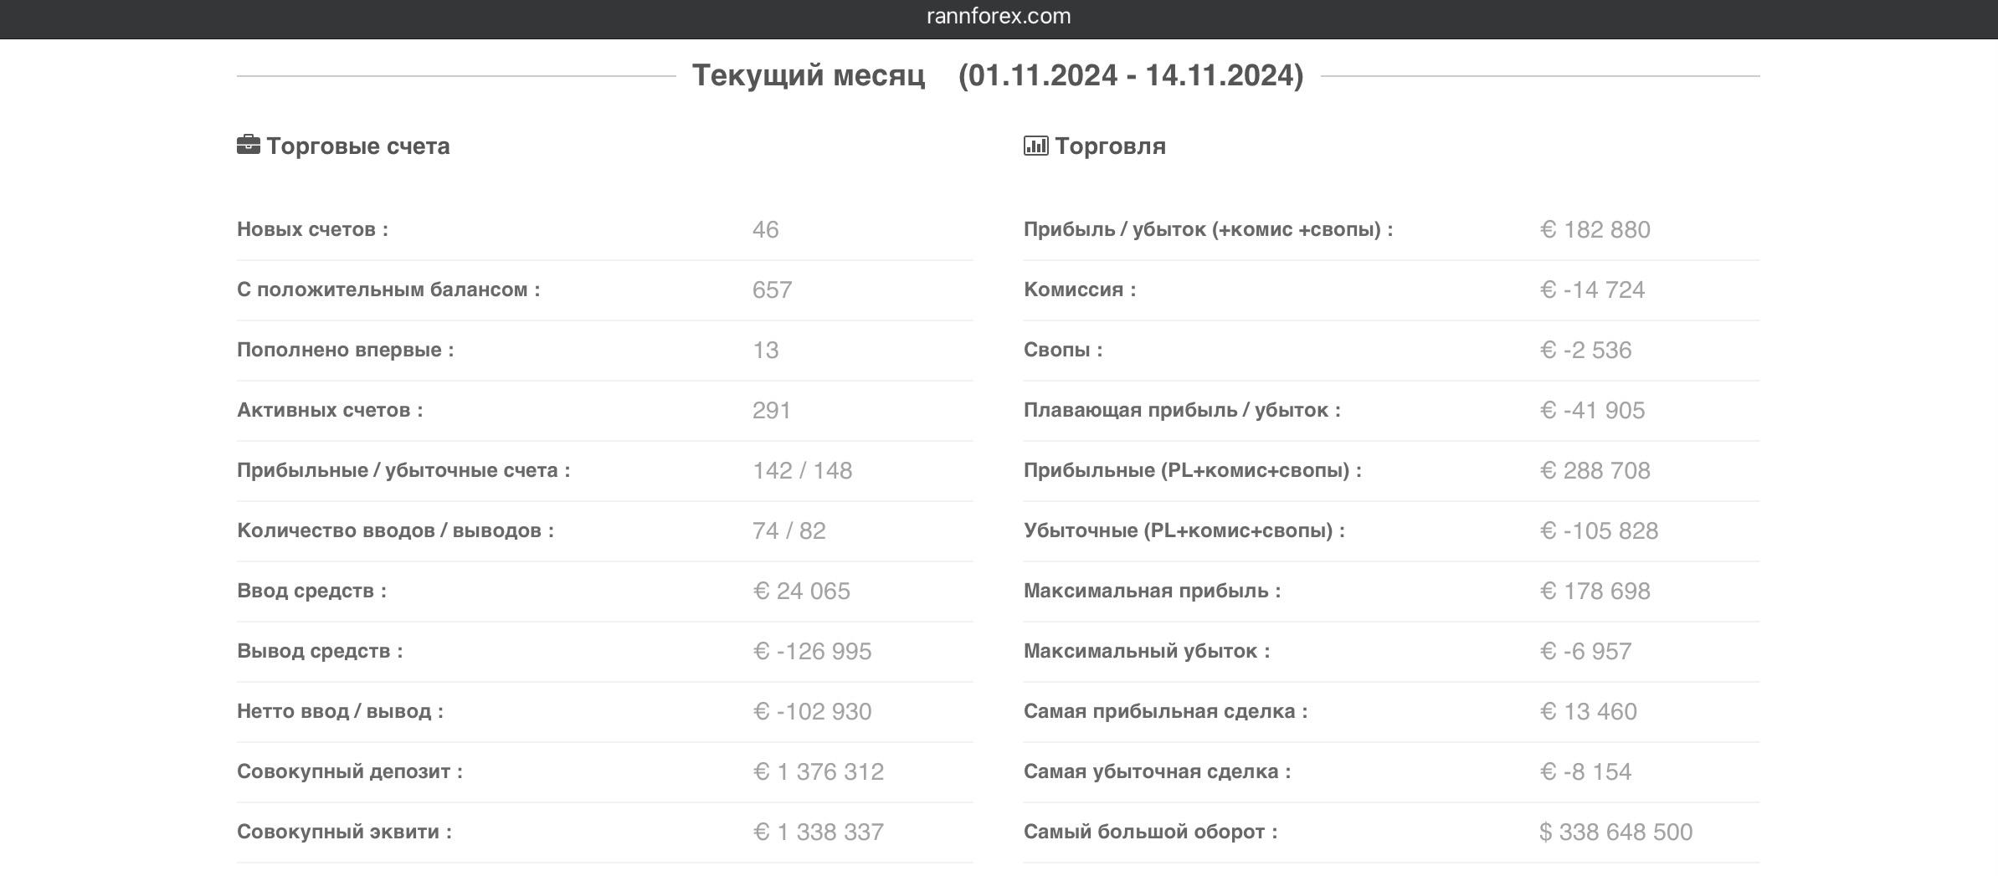Click the Совокупный эквити label
1998x876 pixels.
tap(344, 832)
